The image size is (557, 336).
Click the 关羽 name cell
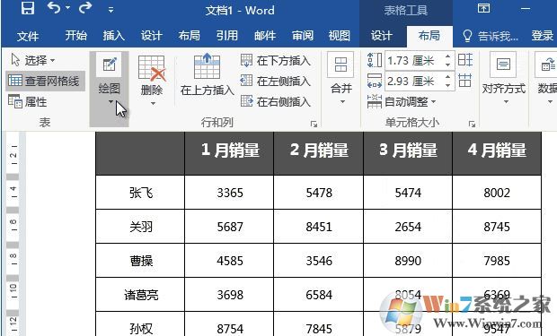click(x=140, y=227)
